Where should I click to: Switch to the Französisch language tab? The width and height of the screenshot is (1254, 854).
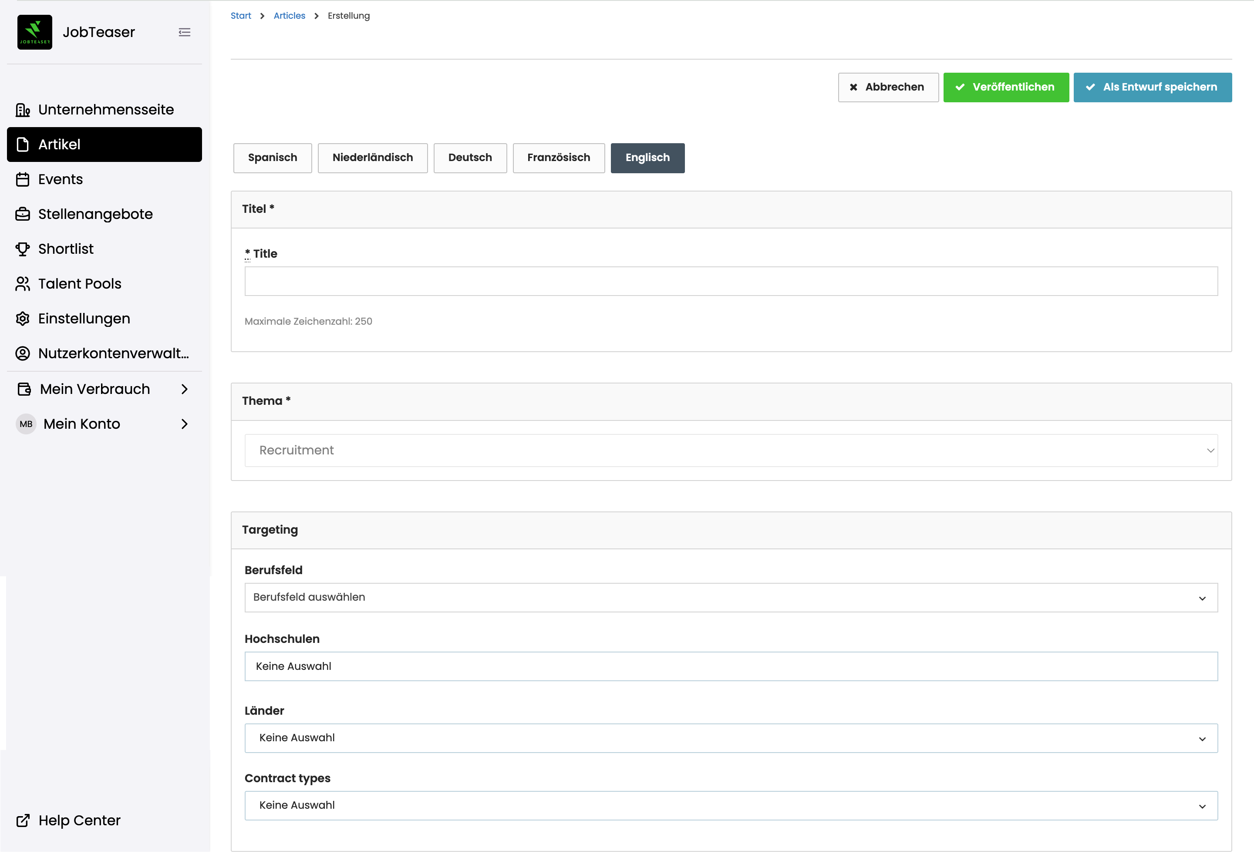558,158
